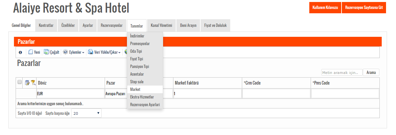Screen dimensions: 396x135
Task: Click the info icon in toolbar
Action: 21,52
